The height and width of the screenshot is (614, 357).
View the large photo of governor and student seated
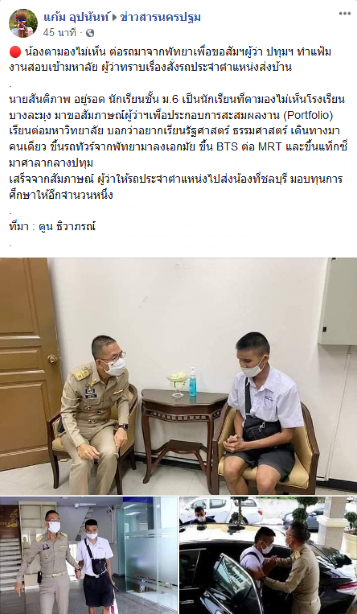pos(178,376)
